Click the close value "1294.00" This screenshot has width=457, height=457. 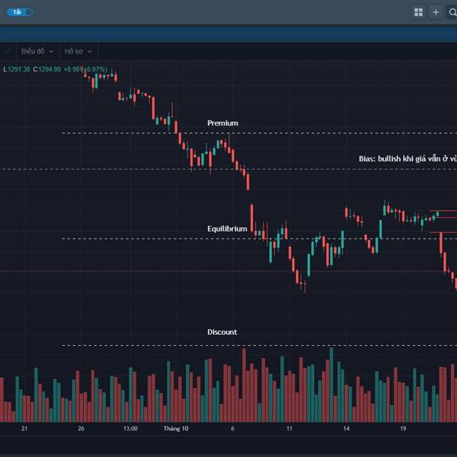[x=50, y=69]
